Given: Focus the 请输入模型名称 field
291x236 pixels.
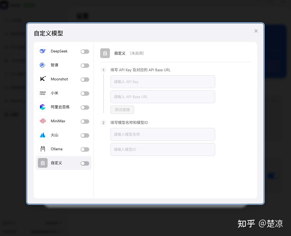Looking at the screenshot, I should (x=163, y=134).
